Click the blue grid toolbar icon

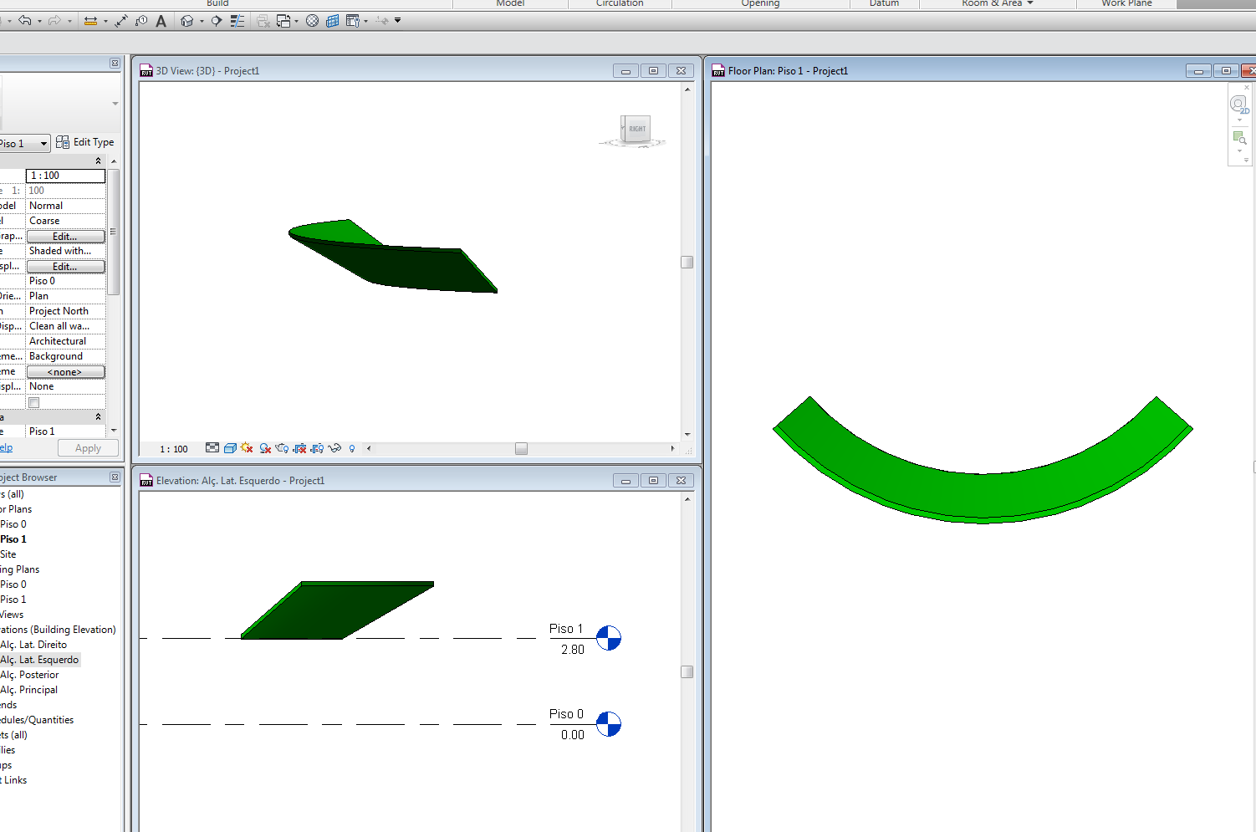332,20
